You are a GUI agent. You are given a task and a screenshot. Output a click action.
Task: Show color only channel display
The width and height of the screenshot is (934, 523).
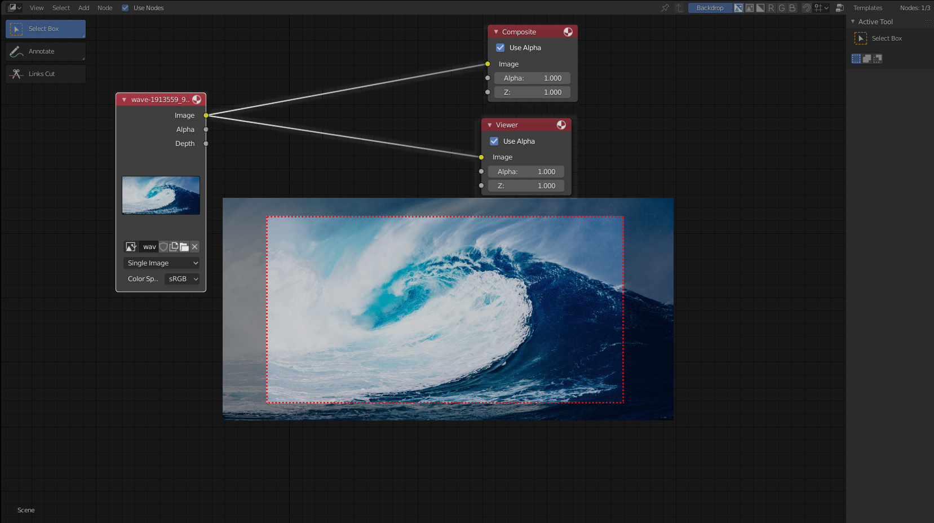[750, 8]
